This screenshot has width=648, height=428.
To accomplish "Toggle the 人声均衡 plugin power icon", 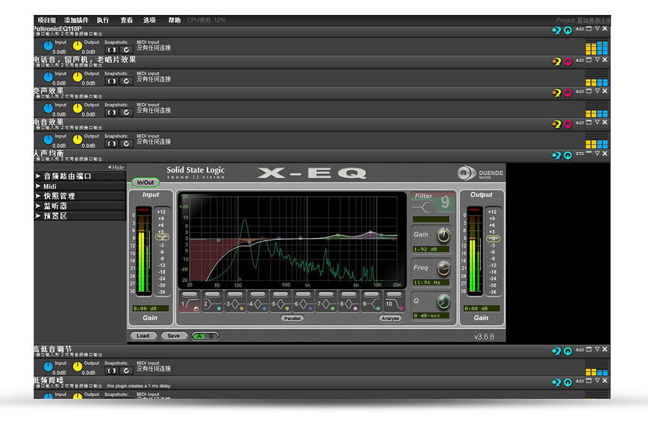I will [568, 155].
